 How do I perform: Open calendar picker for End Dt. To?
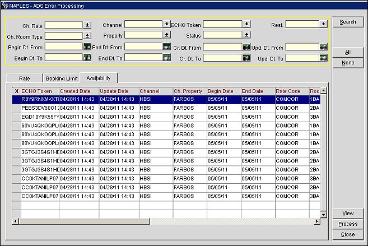[x=166, y=58]
